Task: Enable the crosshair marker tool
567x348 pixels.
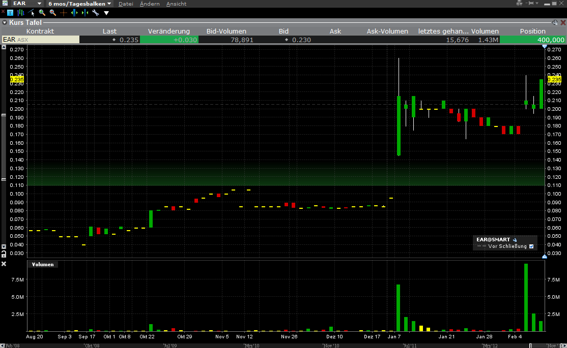Action: 63,13
